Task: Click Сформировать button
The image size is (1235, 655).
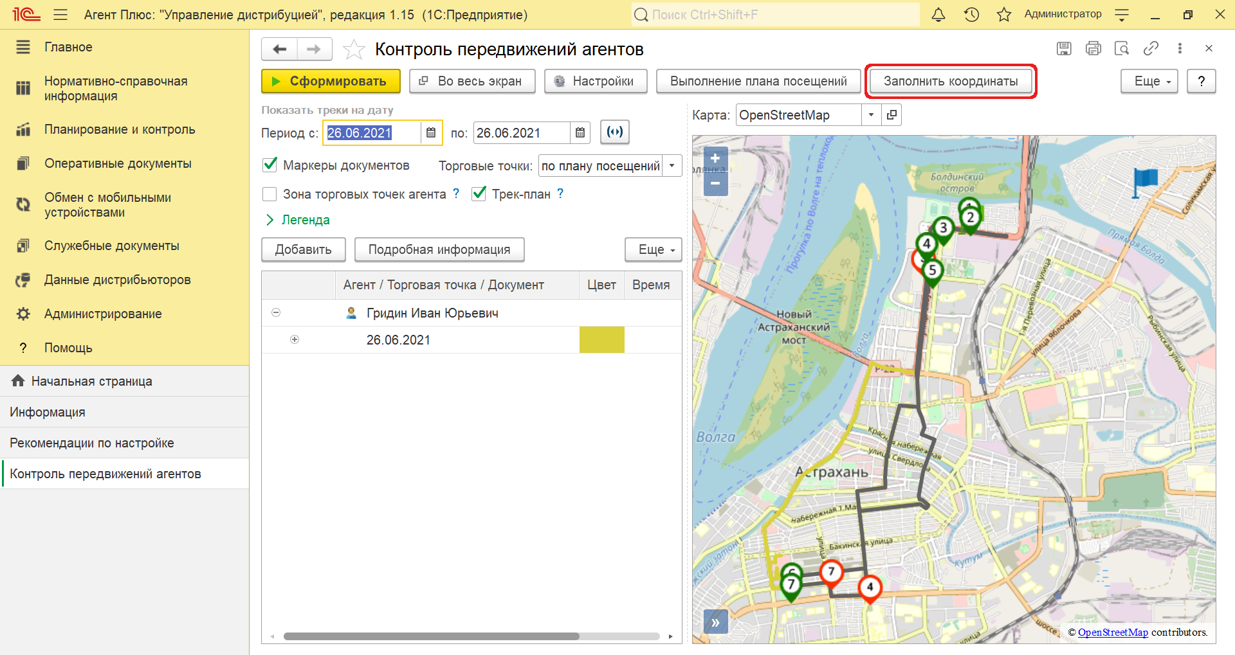Action: (331, 81)
